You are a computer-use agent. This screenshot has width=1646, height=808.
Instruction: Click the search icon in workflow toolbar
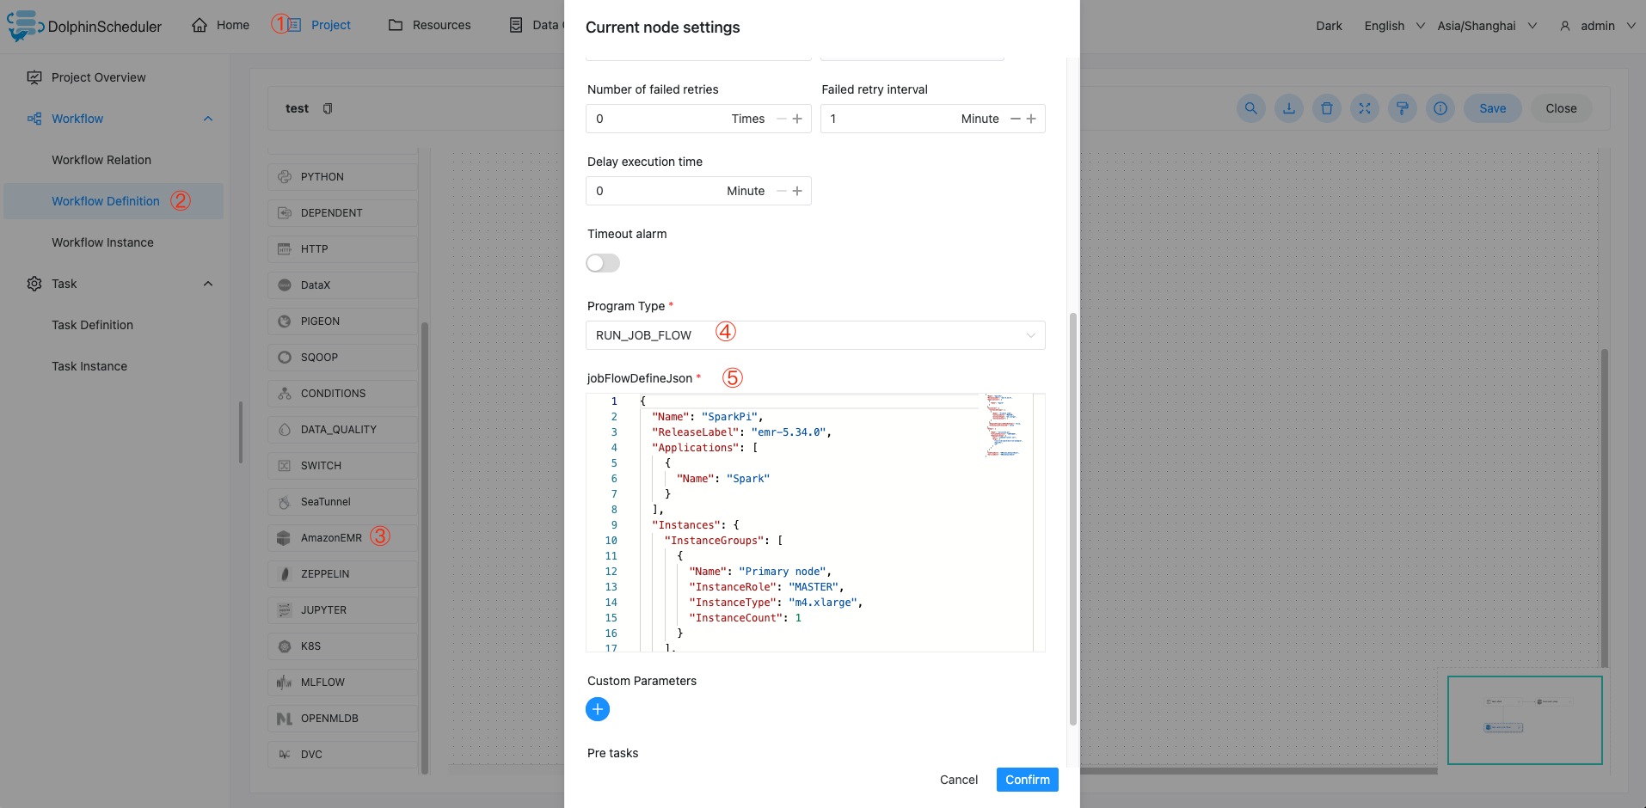[x=1250, y=108]
